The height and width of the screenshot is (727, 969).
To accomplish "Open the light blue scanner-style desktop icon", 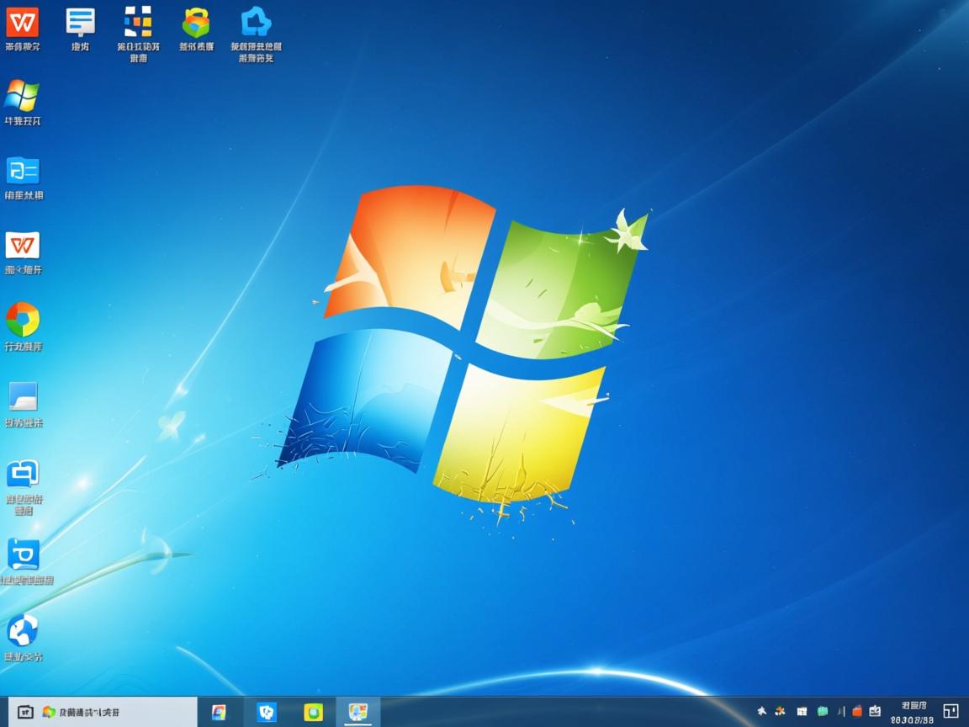I will point(23,396).
